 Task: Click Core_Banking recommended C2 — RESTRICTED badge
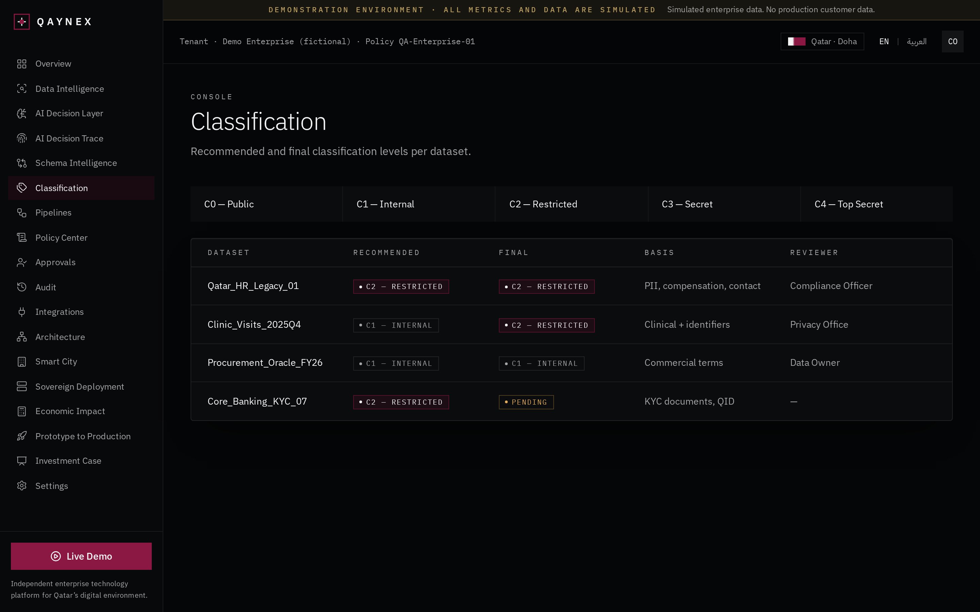(x=401, y=402)
